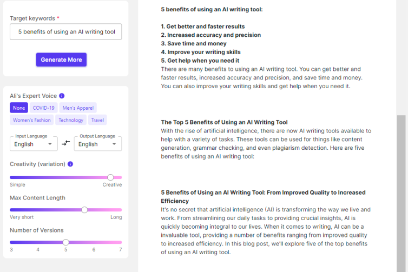Select the COVID-19 expert voice
Screen dimensions: 408x272
click(43, 108)
